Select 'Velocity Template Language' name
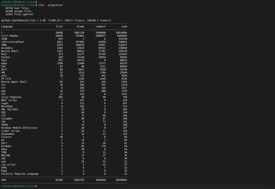275x189 pixels. [20, 174]
